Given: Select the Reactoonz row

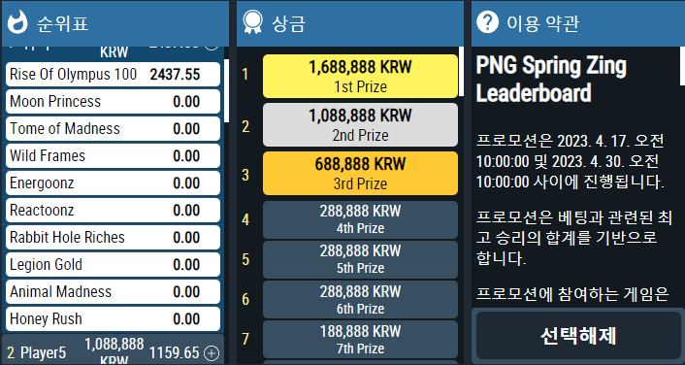Looking at the screenshot, I should tap(113, 211).
